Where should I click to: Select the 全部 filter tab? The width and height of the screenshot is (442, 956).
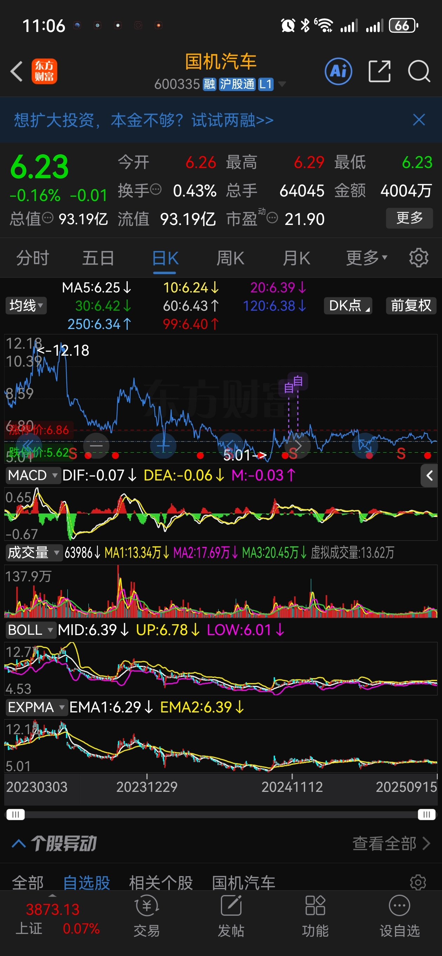click(x=28, y=882)
